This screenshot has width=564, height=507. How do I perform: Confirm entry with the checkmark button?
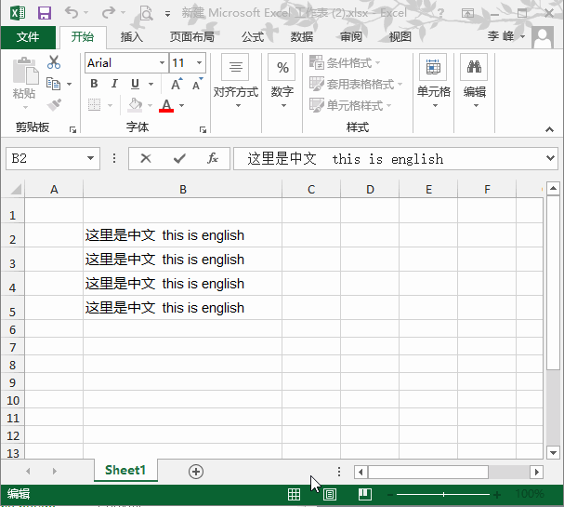(x=179, y=158)
